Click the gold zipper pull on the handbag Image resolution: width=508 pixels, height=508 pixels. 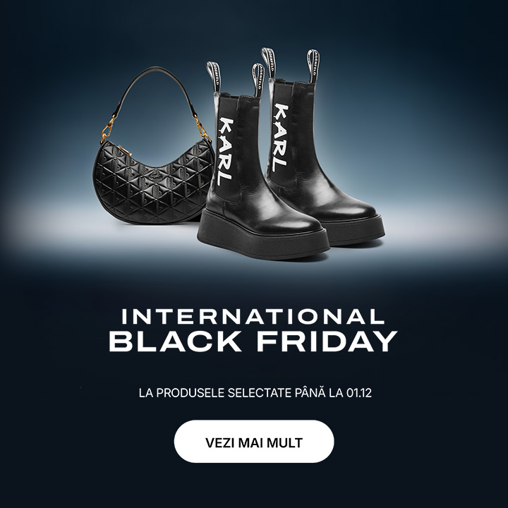click(x=124, y=150)
